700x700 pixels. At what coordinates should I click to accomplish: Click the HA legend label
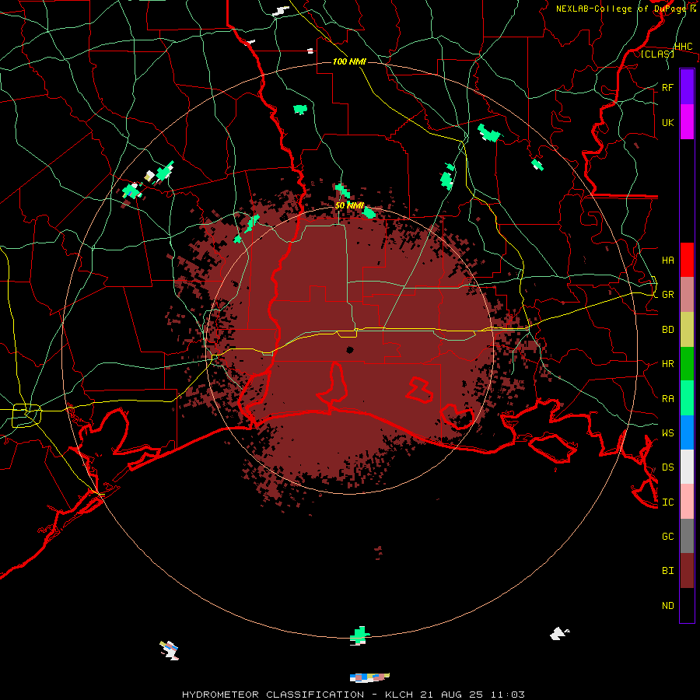tap(667, 260)
